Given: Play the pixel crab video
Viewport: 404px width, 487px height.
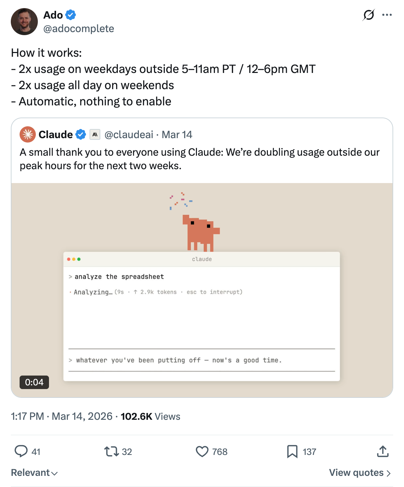Looking at the screenshot, I should click(x=202, y=290).
